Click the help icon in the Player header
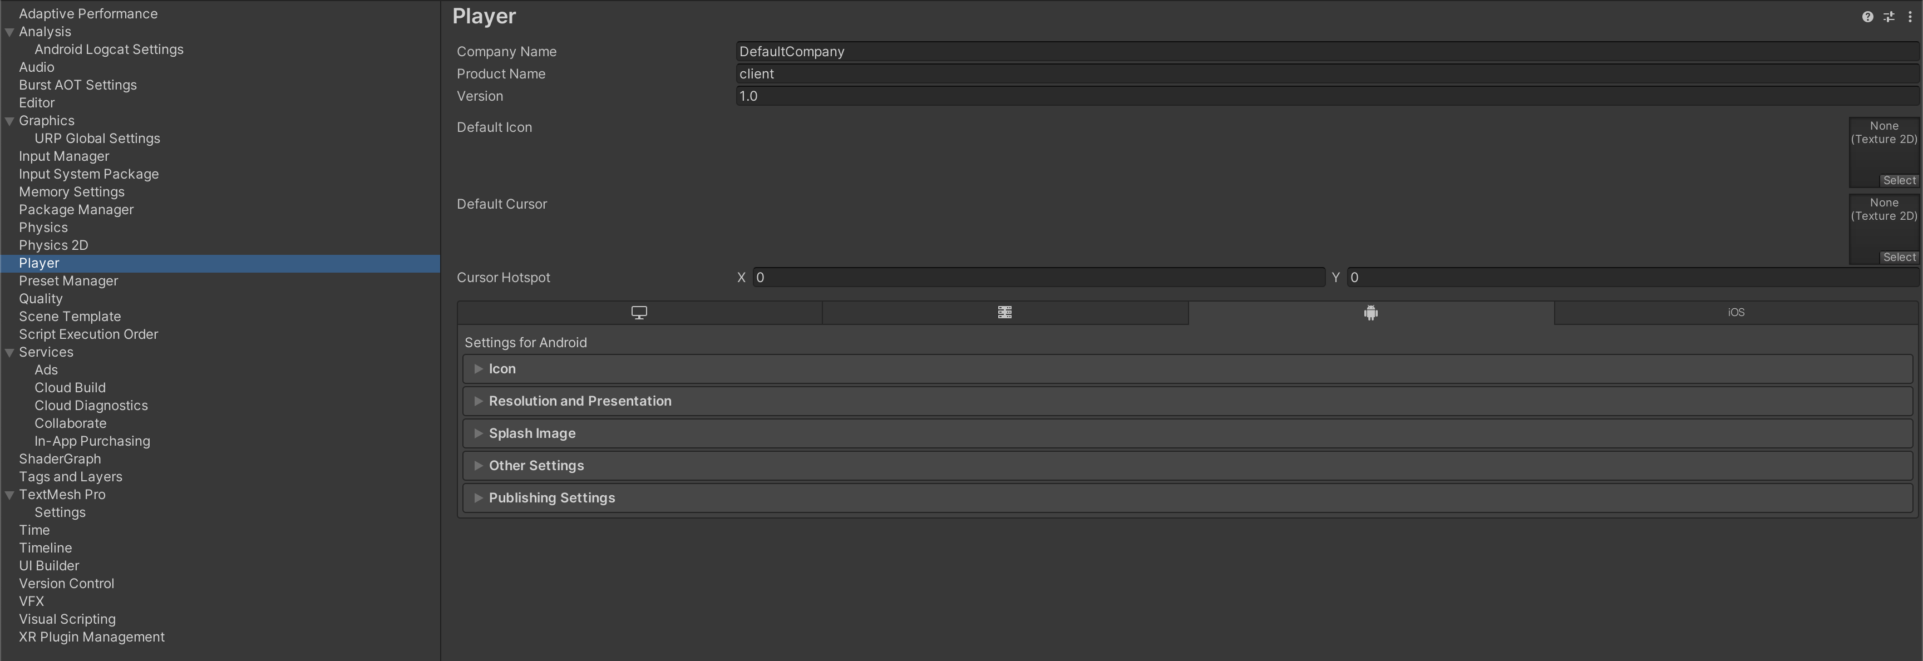The height and width of the screenshot is (661, 1923). click(x=1868, y=16)
